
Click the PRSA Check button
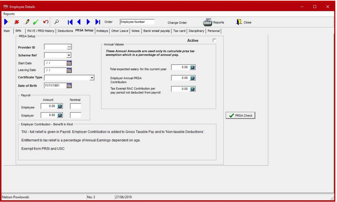240,115
